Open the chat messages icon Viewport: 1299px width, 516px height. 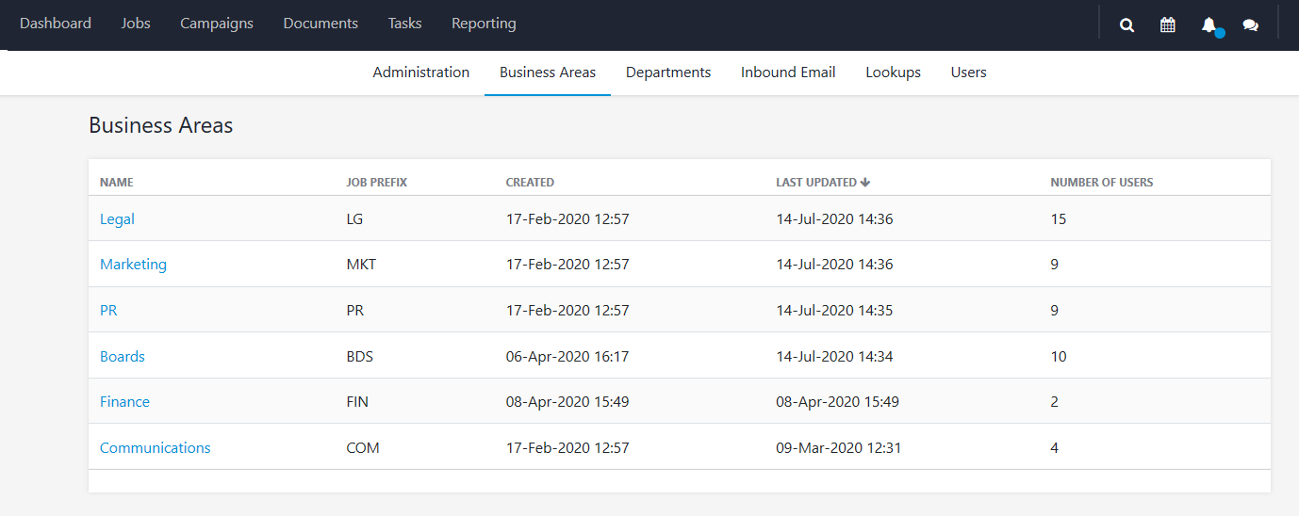pos(1251,25)
